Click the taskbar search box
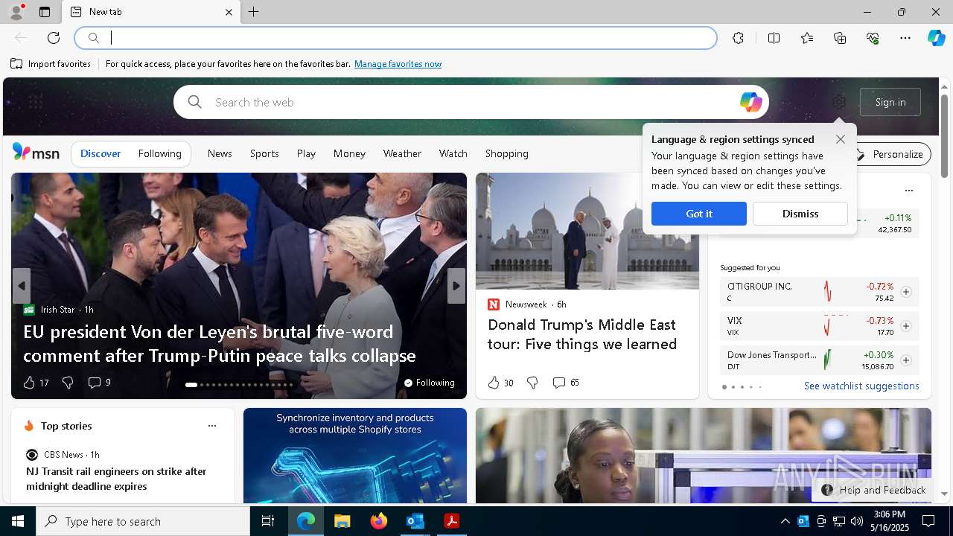This screenshot has height=536, width=953. pyautogui.click(x=143, y=521)
